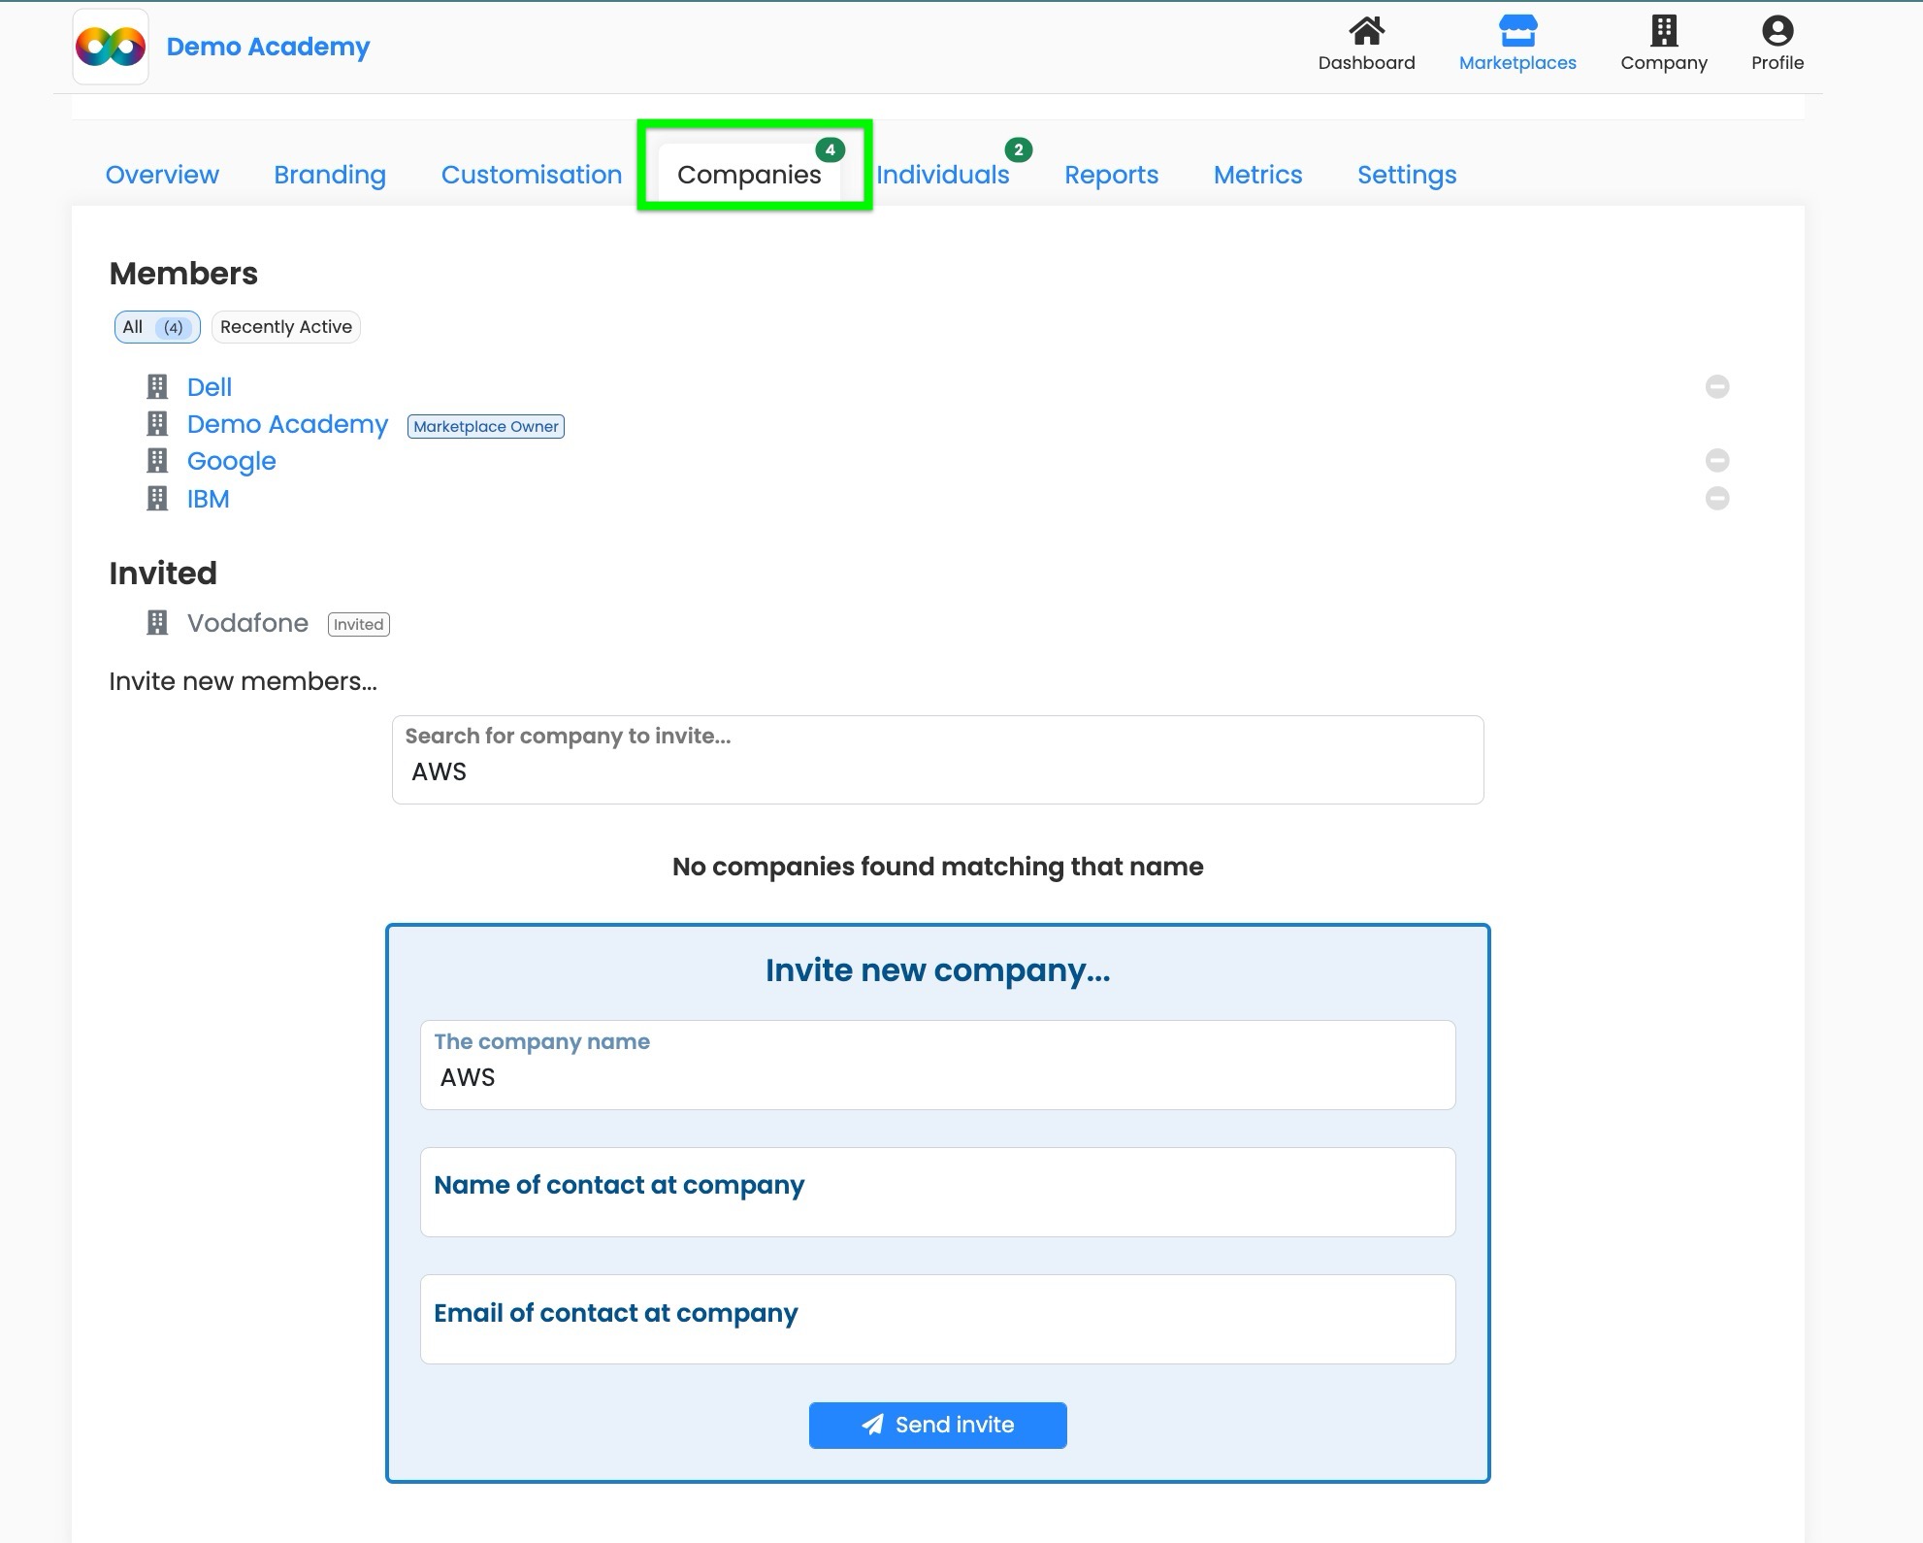Screen dimensions: 1923x1543
Task: Select the Companies tab
Action: click(749, 175)
